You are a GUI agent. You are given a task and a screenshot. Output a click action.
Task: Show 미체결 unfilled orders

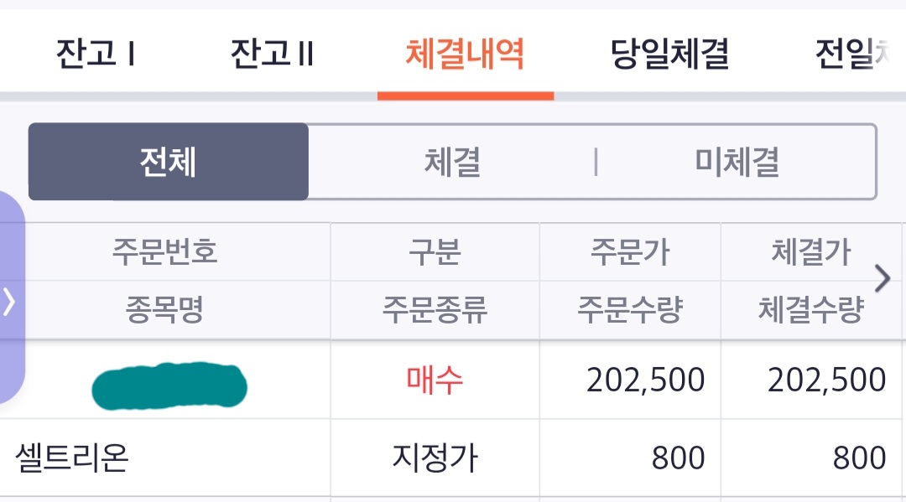[737, 162]
